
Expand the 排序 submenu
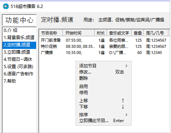pyautogui.click(x=103, y=115)
